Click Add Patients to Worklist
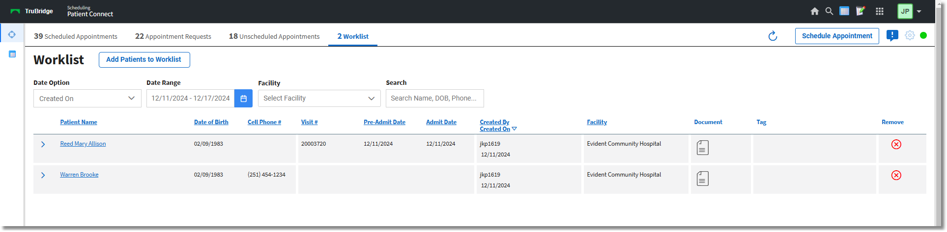This screenshot has width=947, height=232. [144, 59]
